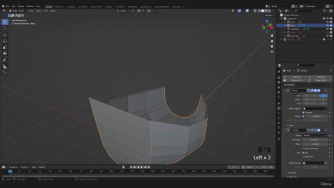Select the Add Cube tool

tap(5, 74)
